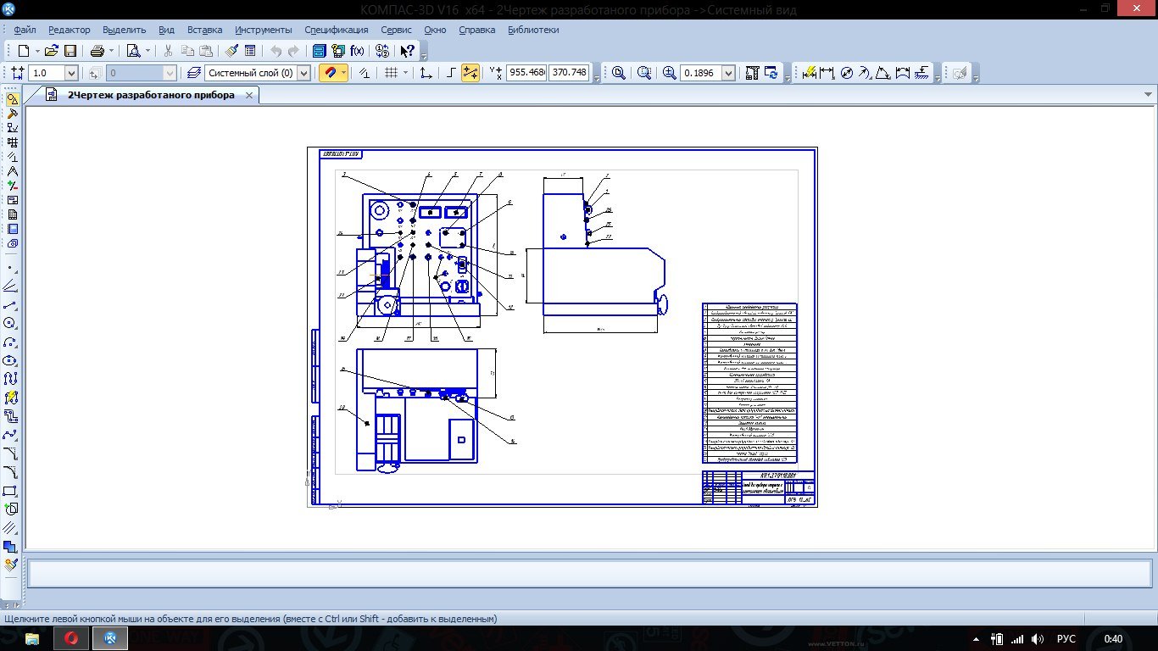This screenshot has width=1158, height=651.
Task: Click the РУС language indicator in taskbar
Action: click(1066, 639)
